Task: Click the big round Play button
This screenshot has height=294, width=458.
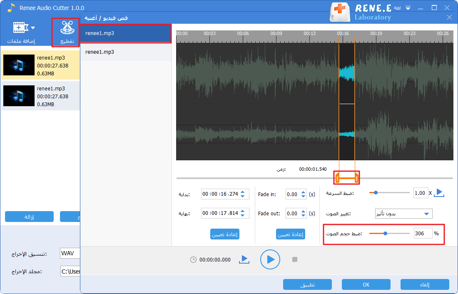Action: (x=270, y=259)
